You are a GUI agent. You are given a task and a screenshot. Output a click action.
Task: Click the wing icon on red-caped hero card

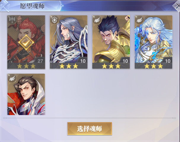[x=12, y=78]
